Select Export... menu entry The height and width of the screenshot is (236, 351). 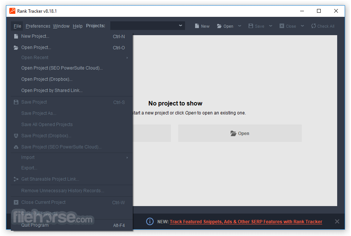[x=72, y=168]
